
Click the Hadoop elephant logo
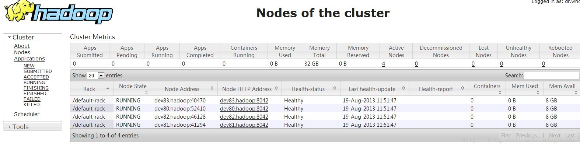[58, 13]
